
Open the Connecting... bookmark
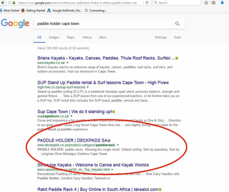click(96, 10)
